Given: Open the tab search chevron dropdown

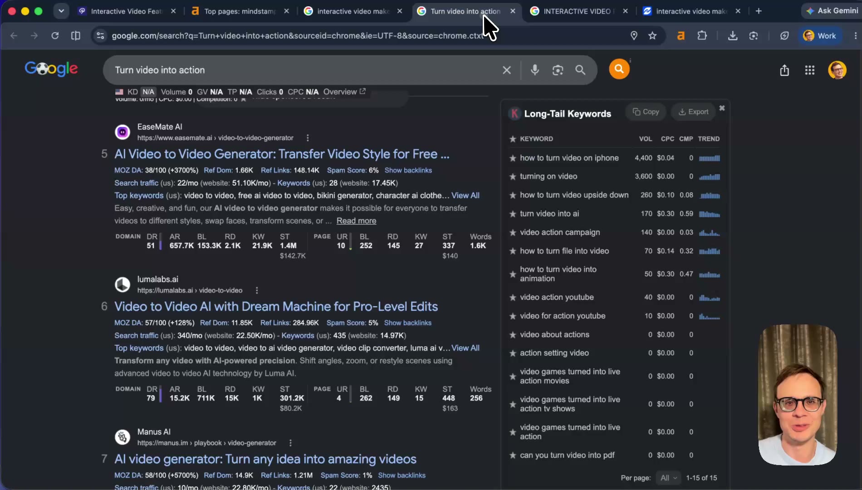Looking at the screenshot, I should tap(61, 11).
